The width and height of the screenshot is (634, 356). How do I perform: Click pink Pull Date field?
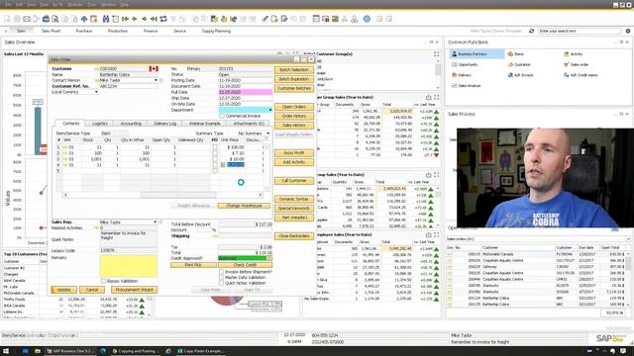[x=245, y=92]
